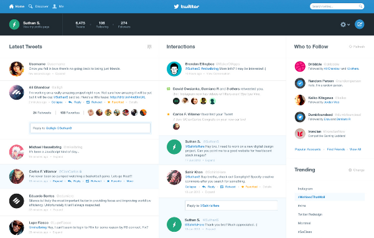Click the orange star favorited icon in Interactions
Viewport: 374px width, 238px height.
tap(169, 114)
